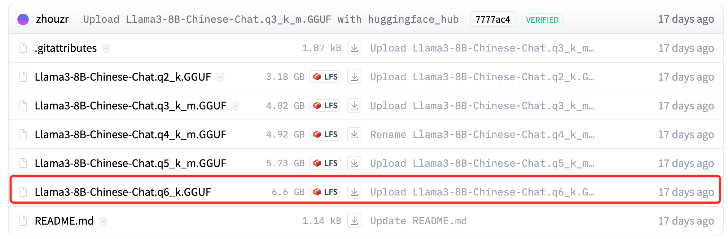This screenshot has height=239, width=728.
Task: Download the q2_k.GGUF file
Action: tap(354, 77)
